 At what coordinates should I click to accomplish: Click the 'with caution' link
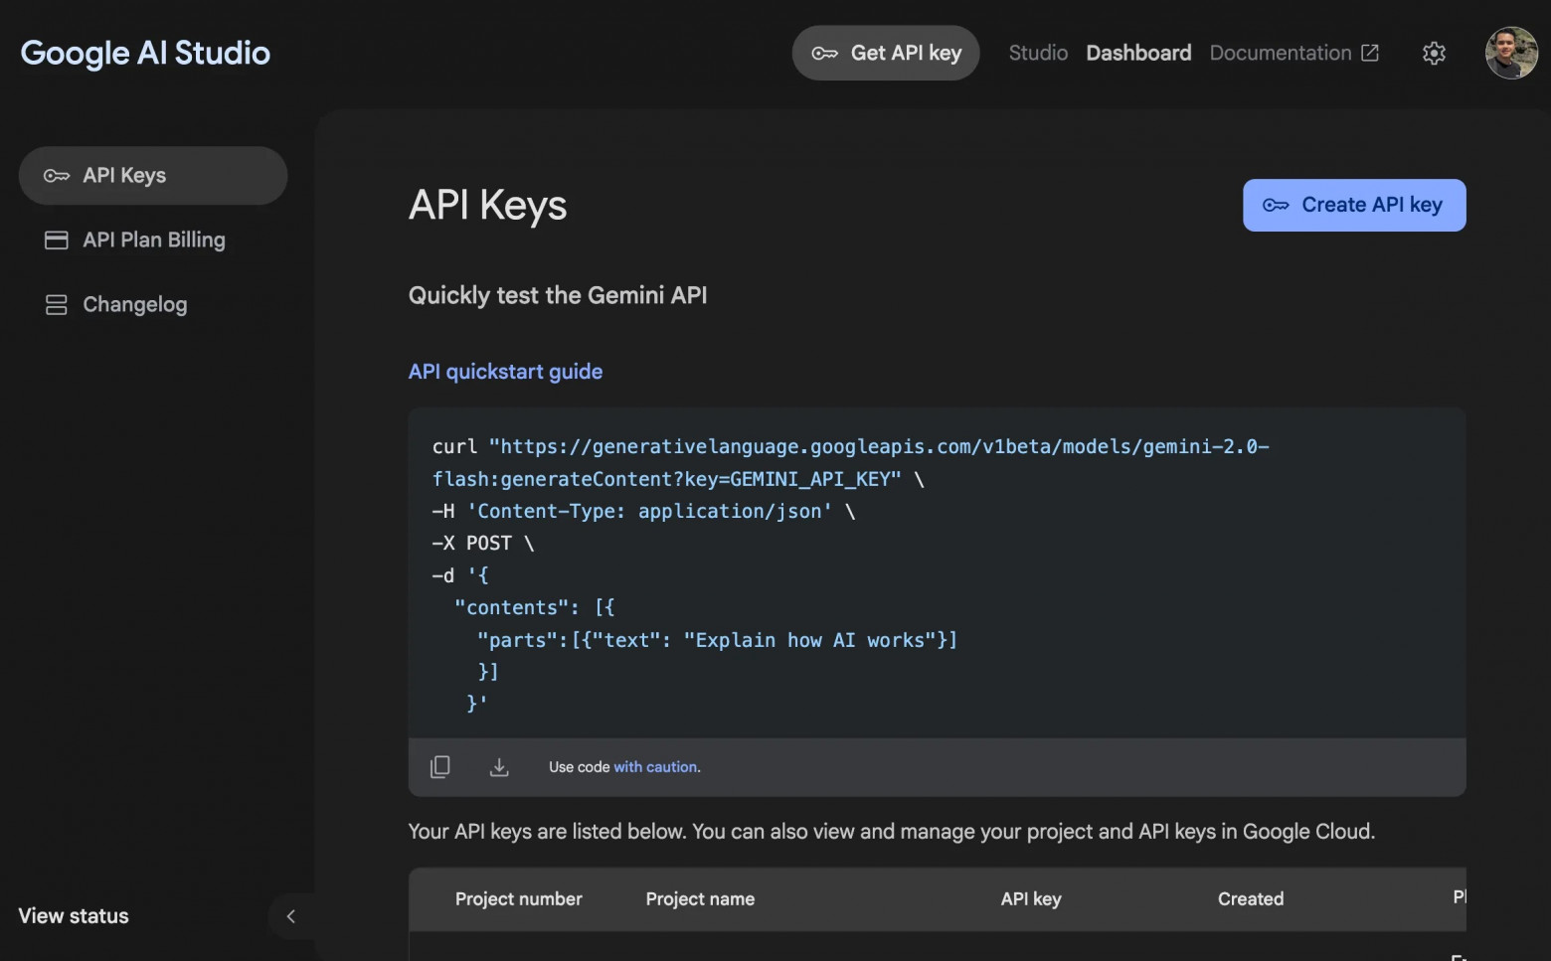(654, 766)
